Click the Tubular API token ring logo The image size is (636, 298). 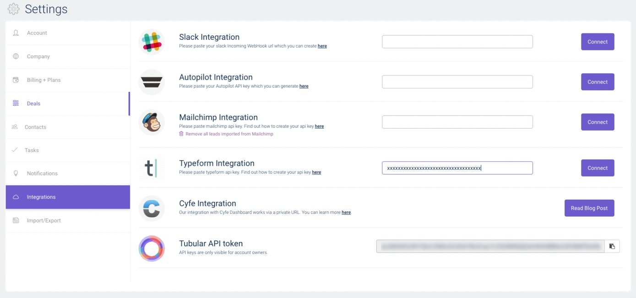pyautogui.click(x=152, y=249)
